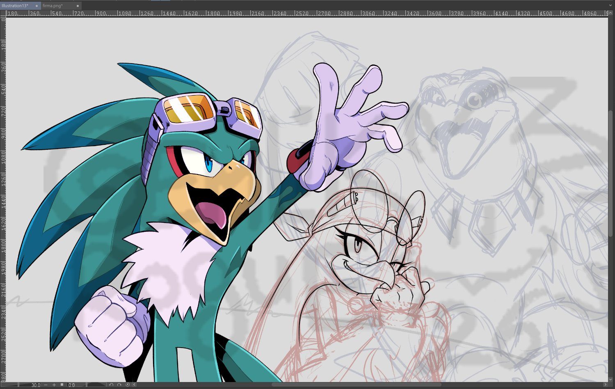
Task: Select the 30.0 zoom percentage field
Action: [36, 385]
